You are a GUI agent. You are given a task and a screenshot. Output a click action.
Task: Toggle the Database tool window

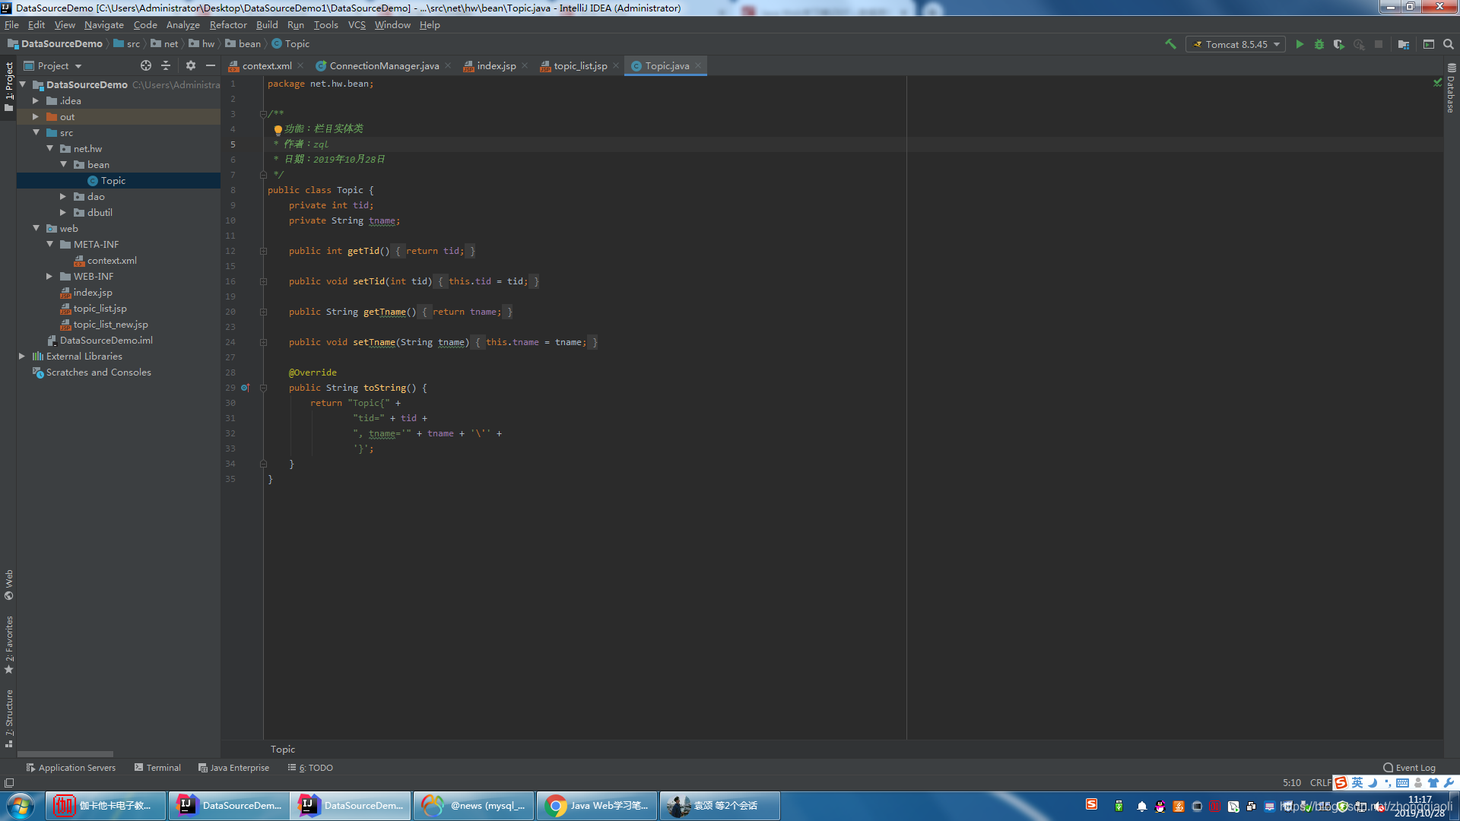(1451, 89)
